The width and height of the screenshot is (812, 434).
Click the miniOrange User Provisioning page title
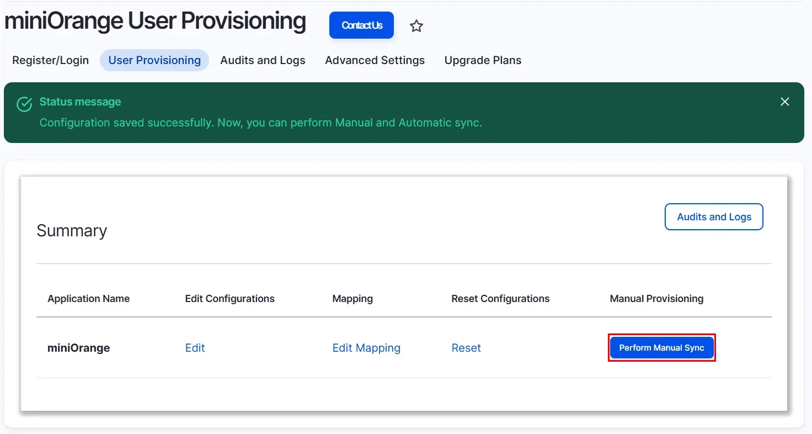155,22
